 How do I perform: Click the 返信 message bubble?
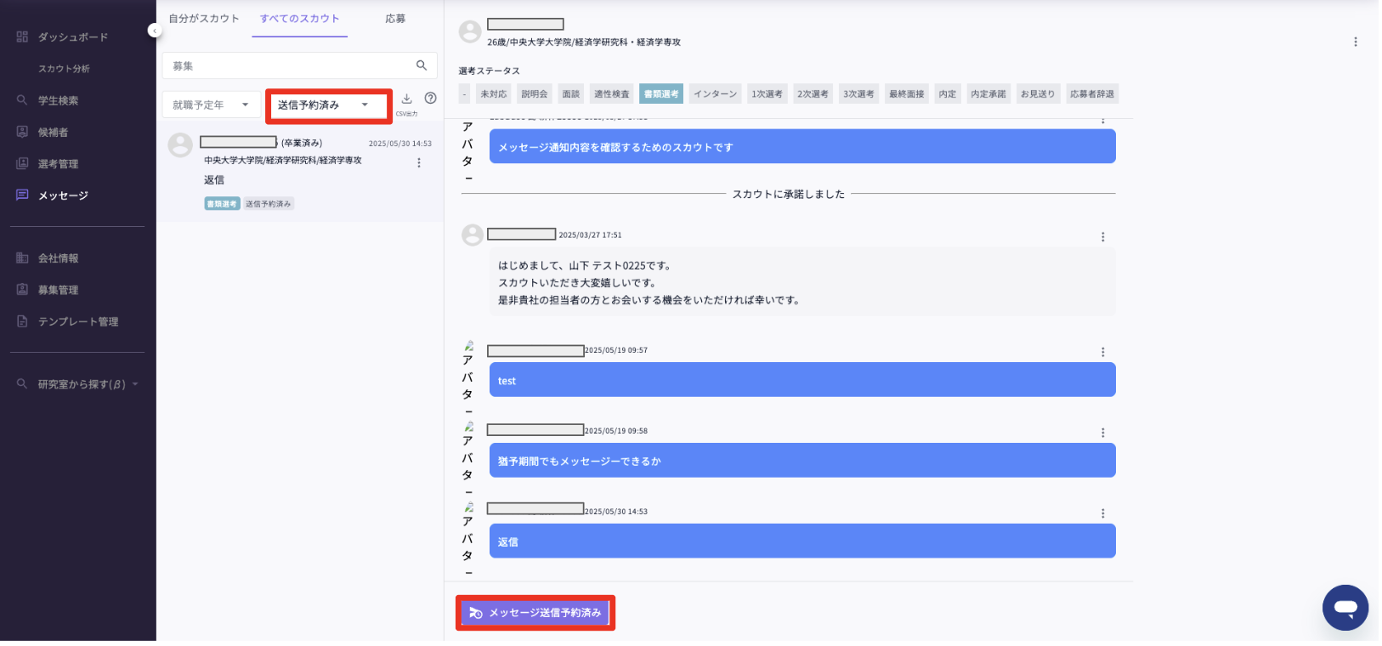(x=802, y=541)
